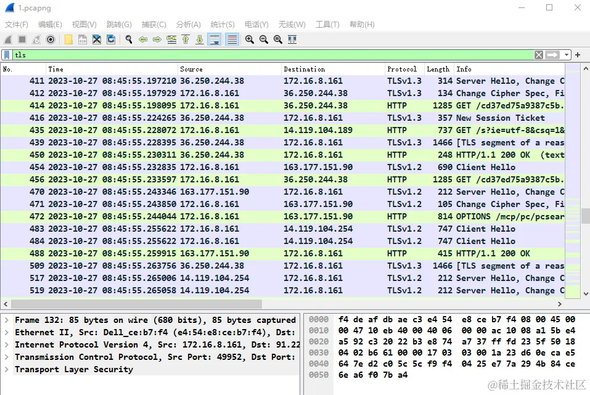The image size is (590, 395).
Task: Open the 分析(A) menu
Action: point(189,25)
